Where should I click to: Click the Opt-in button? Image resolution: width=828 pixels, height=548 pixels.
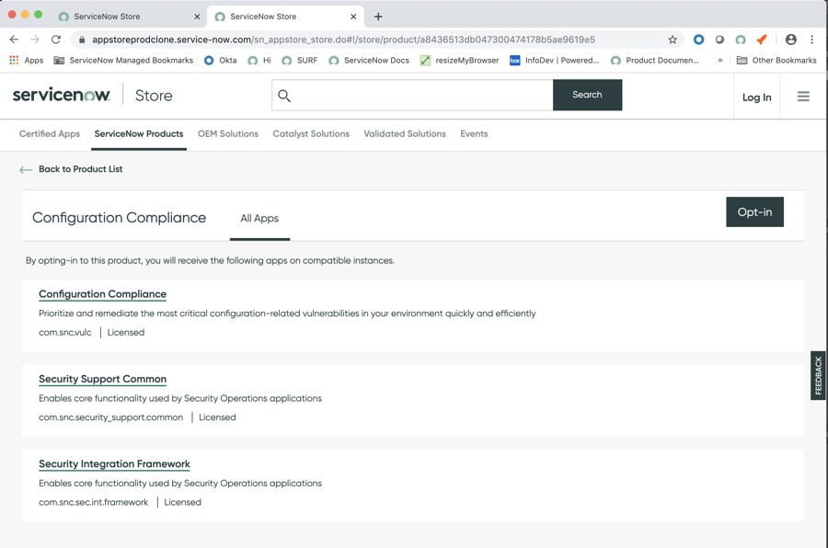754,212
